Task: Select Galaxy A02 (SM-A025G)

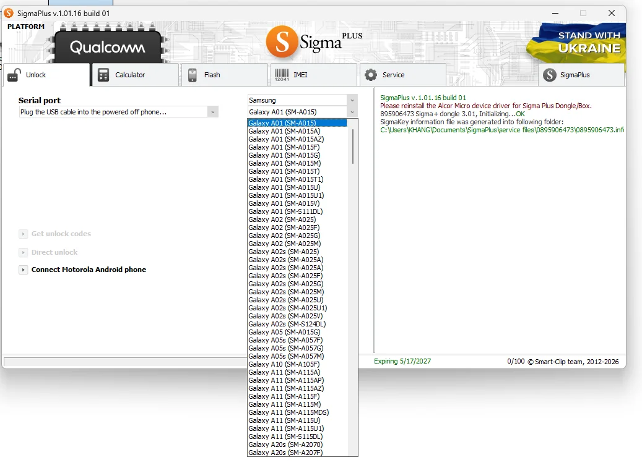Action: click(298, 236)
